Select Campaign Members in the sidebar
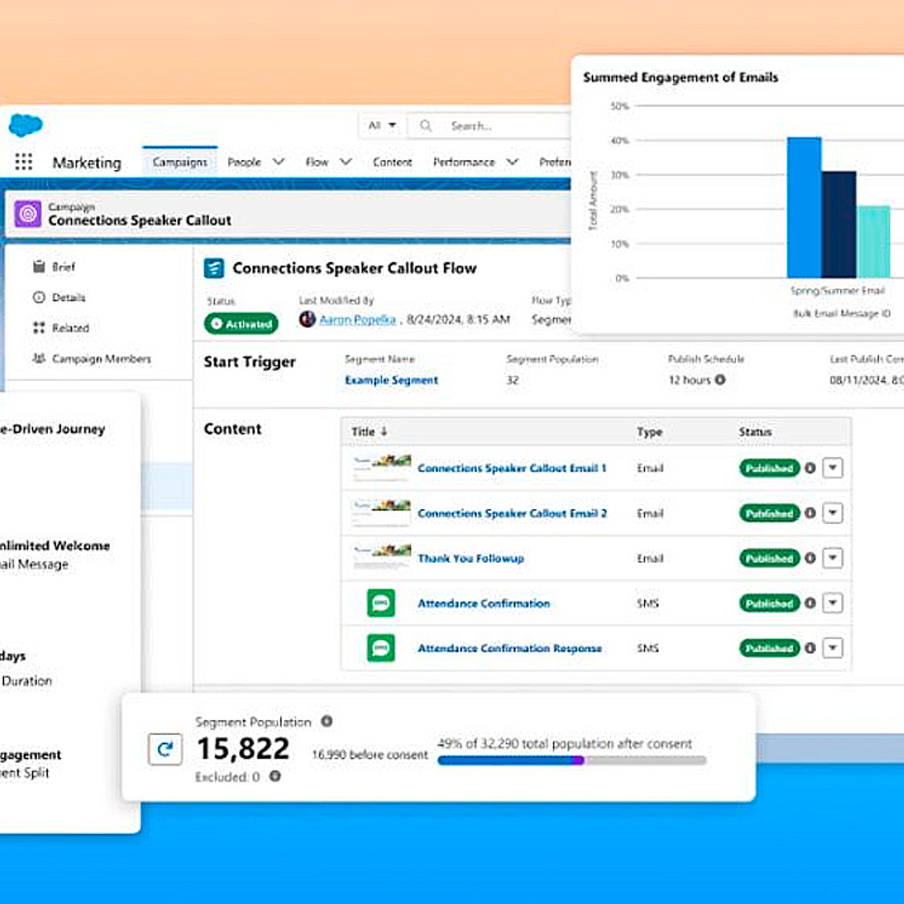904x904 pixels. tap(101, 358)
